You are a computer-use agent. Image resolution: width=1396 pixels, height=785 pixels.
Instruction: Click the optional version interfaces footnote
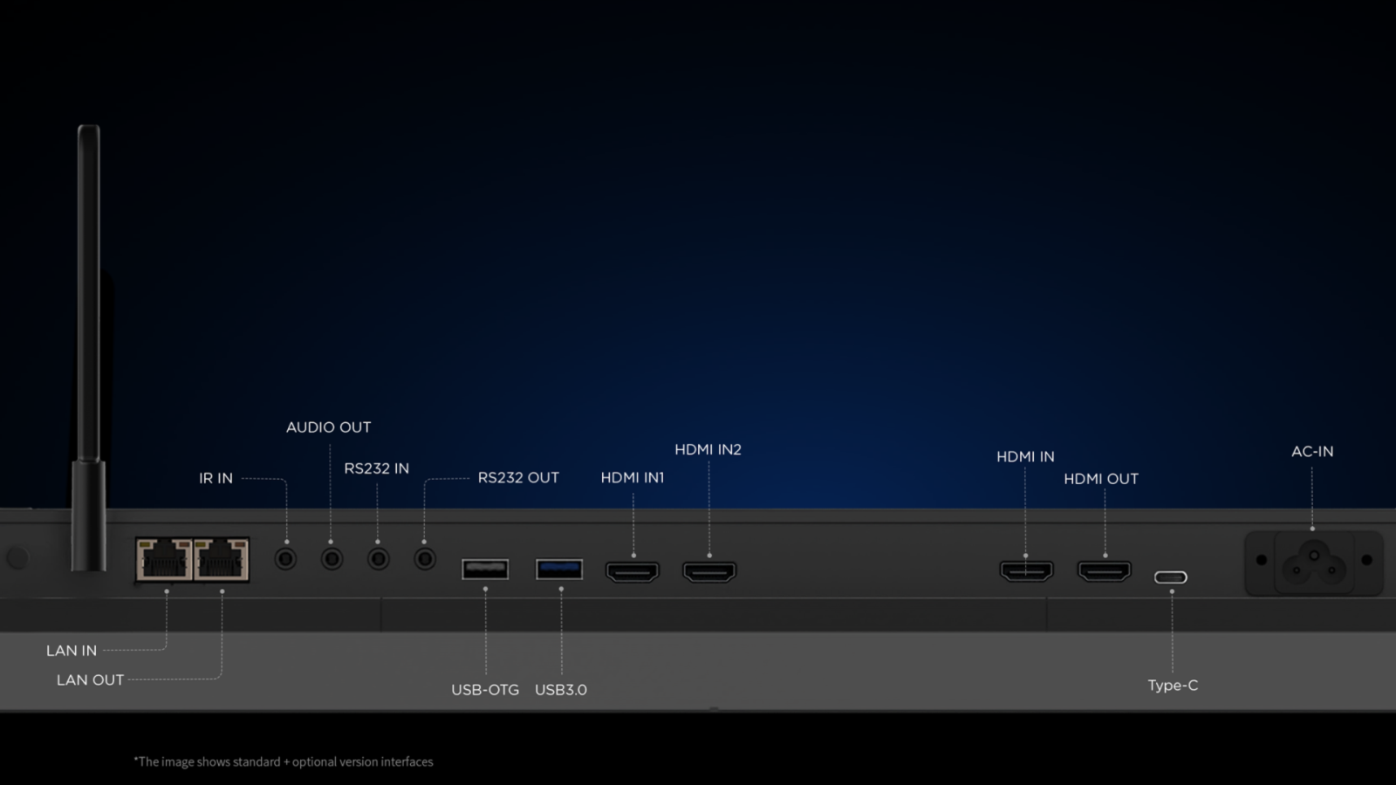pyautogui.click(x=284, y=761)
